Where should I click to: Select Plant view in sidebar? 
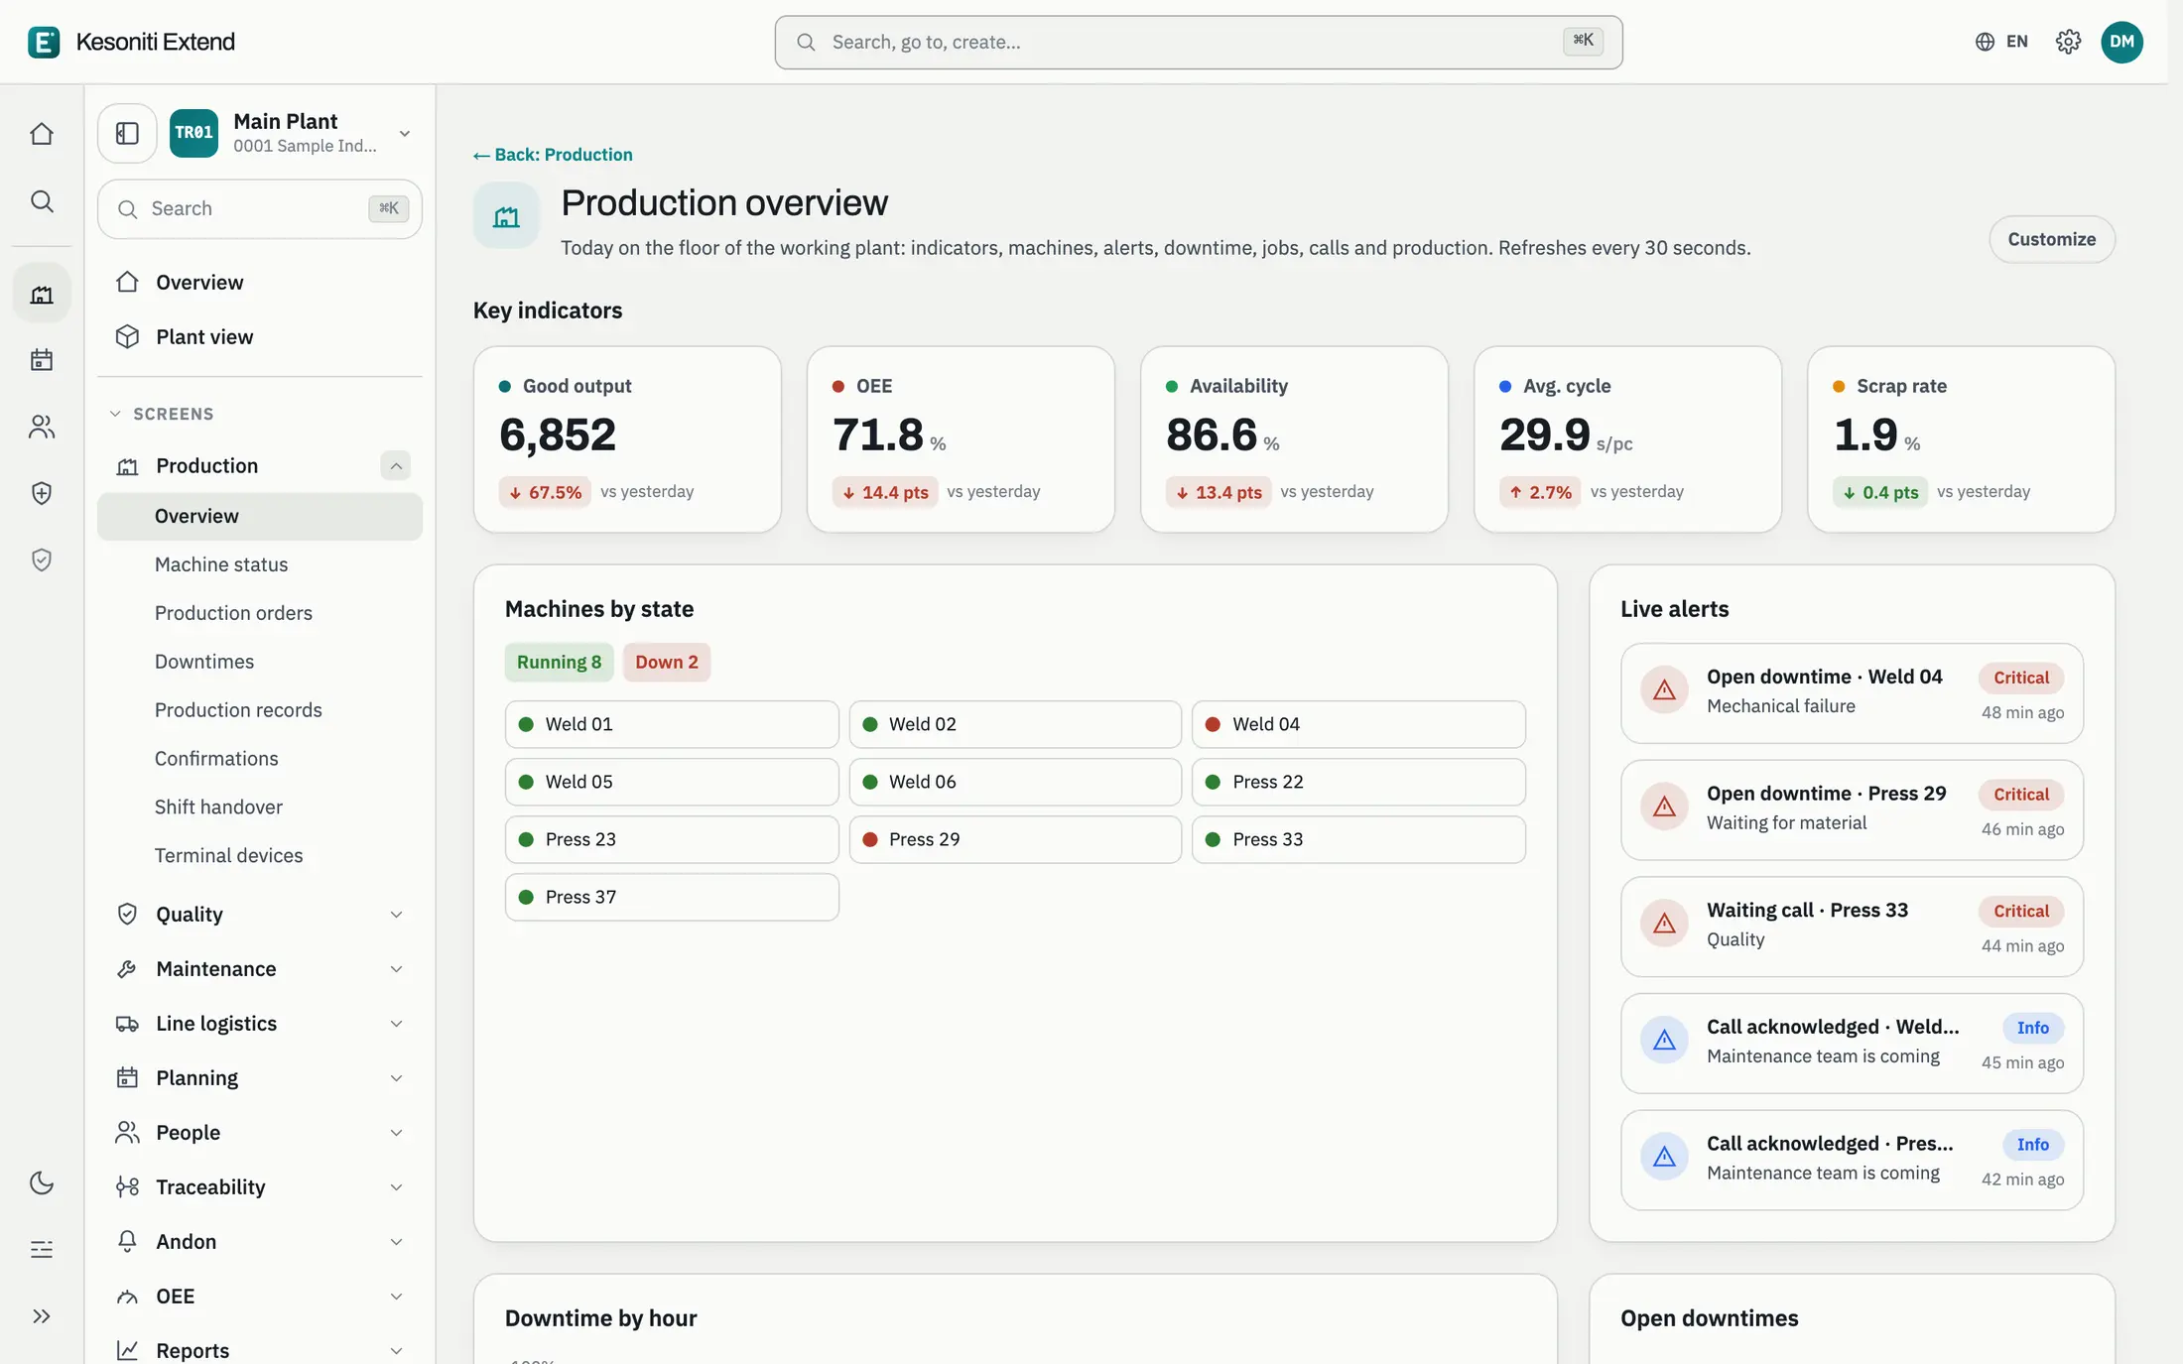click(260, 336)
